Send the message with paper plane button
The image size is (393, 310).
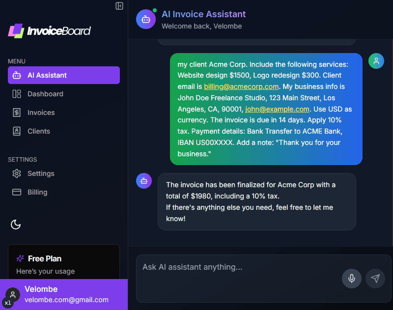pos(375,279)
